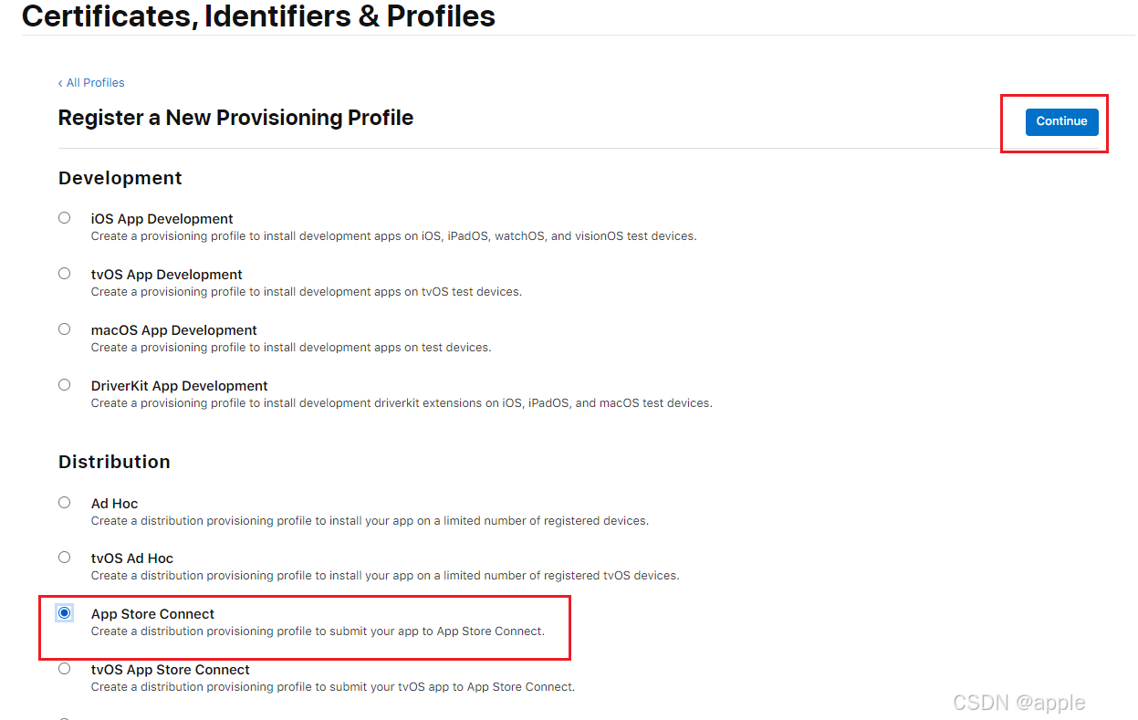This screenshot has width=1138, height=720.
Task: Click the selected App Store Connect radio button
Action: (64, 612)
